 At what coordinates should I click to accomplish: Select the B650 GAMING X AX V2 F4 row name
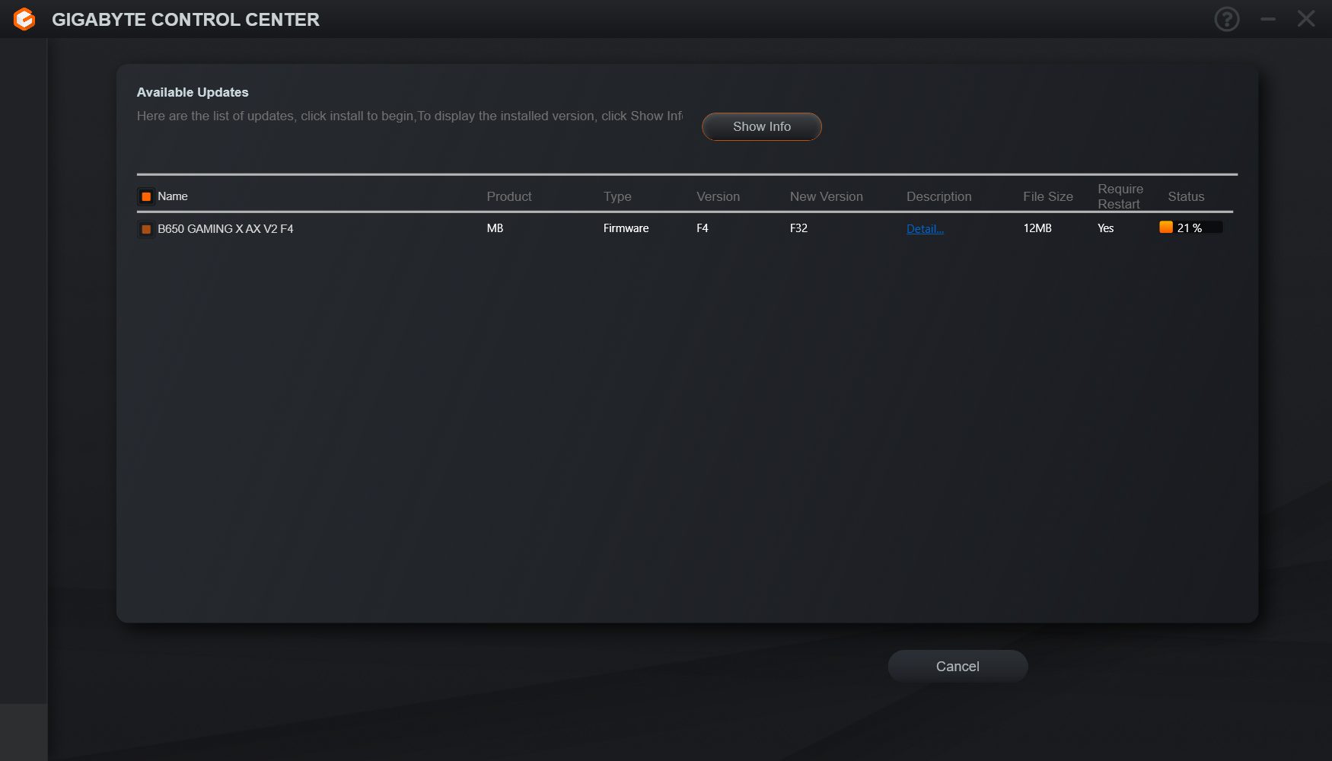point(225,228)
